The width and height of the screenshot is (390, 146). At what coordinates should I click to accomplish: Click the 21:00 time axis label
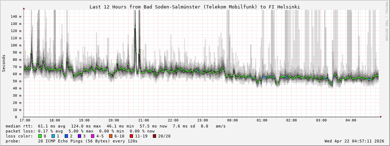(143, 120)
